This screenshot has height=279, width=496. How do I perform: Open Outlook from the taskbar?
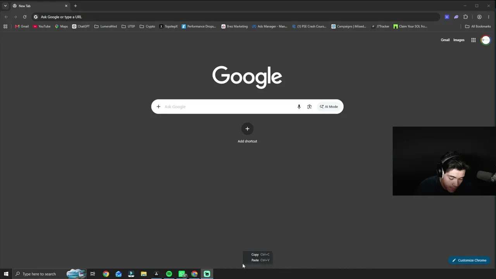(x=118, y=274)
